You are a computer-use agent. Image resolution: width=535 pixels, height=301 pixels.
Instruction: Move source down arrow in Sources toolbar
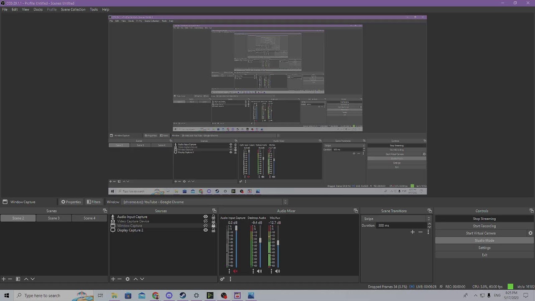(x=142, y=279)
